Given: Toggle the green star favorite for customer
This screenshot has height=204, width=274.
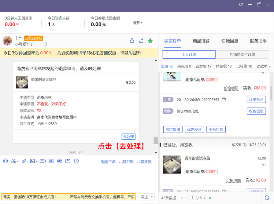Looking at the screenshot, I should tap(150, 41).
